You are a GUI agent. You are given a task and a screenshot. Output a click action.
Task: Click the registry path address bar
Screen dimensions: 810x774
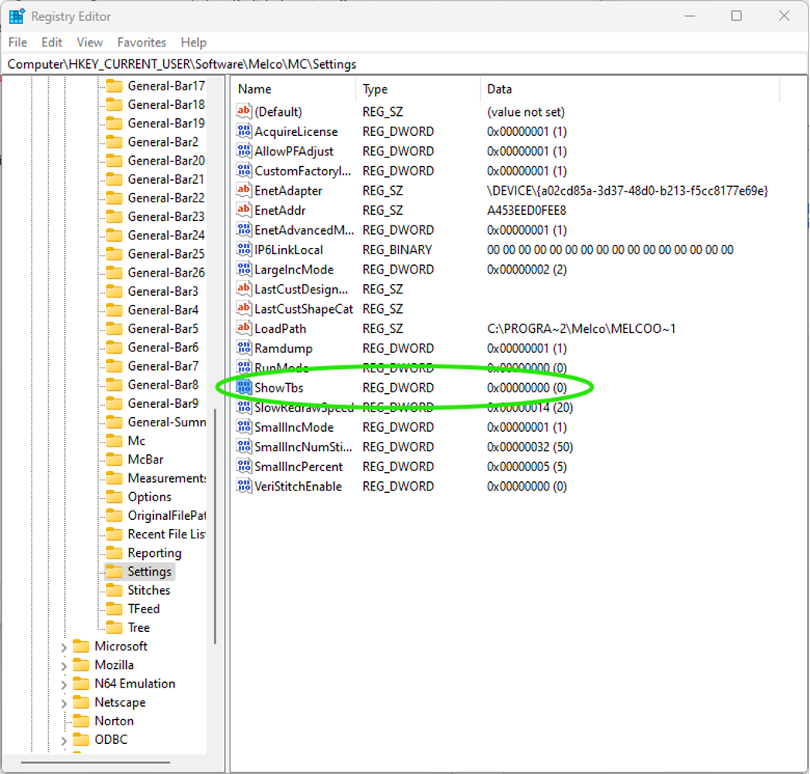[405, 64]
